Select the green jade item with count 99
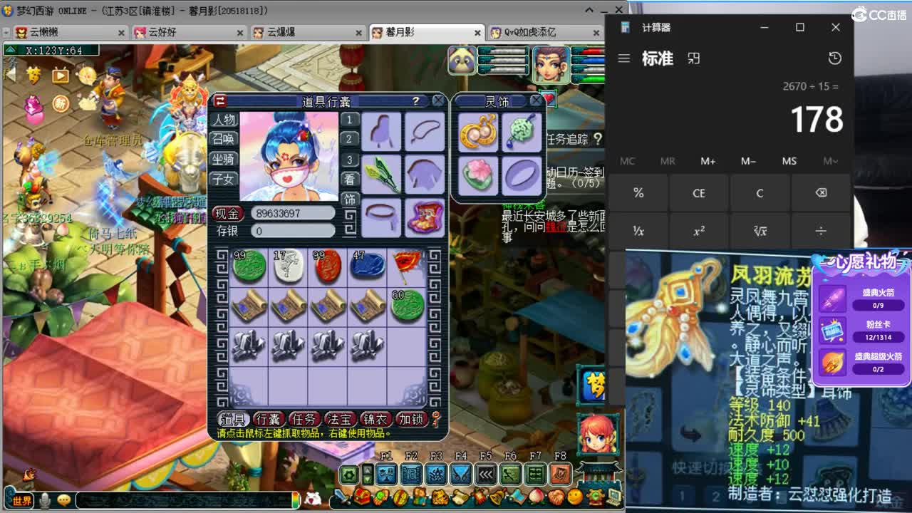The height and width of the screenshot is (513, 912). [x=249, y=266]
